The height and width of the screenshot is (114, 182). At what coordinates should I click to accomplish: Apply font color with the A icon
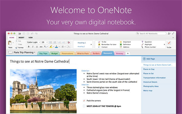click(x=56, y=47)
